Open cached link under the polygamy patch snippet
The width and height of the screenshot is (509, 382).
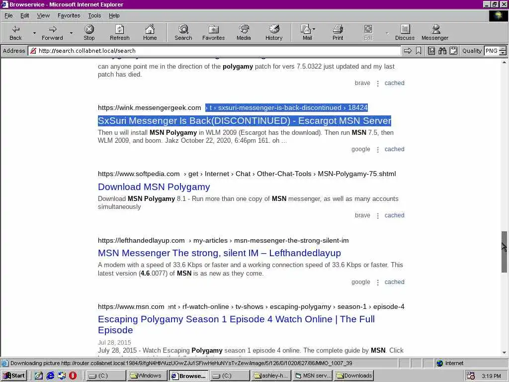coord(394,83)
